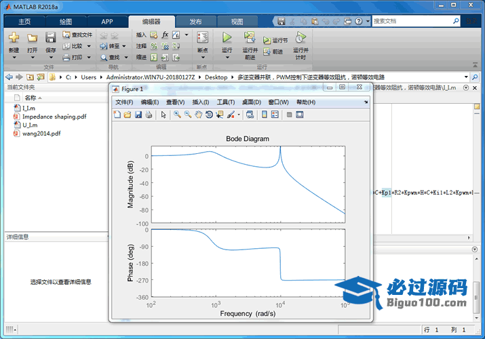Expand the New (新建) dropdown arrow
Viewport: 485px width, 339px height.
click(x=14, y=58)
